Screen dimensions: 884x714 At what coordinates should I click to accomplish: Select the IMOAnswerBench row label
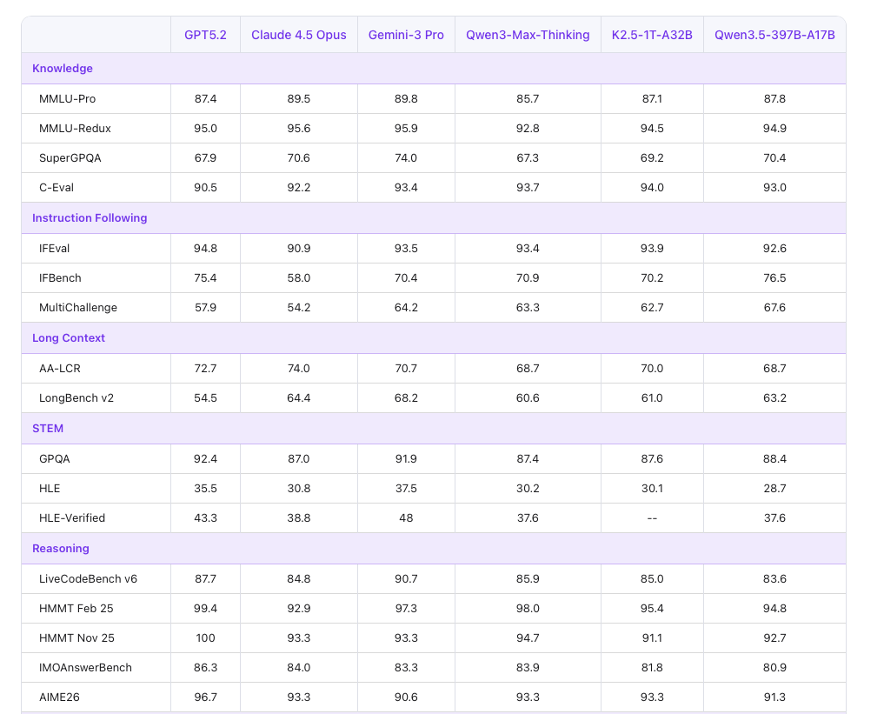tap(86, 668)
